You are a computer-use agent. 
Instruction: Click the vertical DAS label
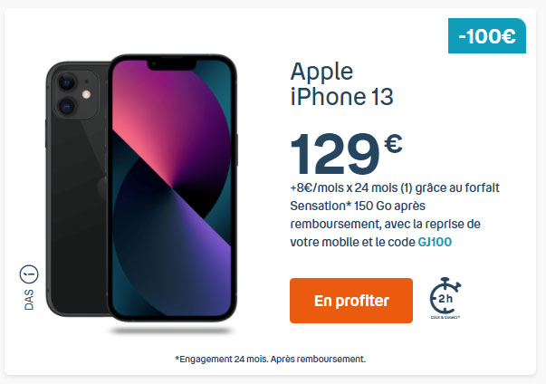coord(29,300)
